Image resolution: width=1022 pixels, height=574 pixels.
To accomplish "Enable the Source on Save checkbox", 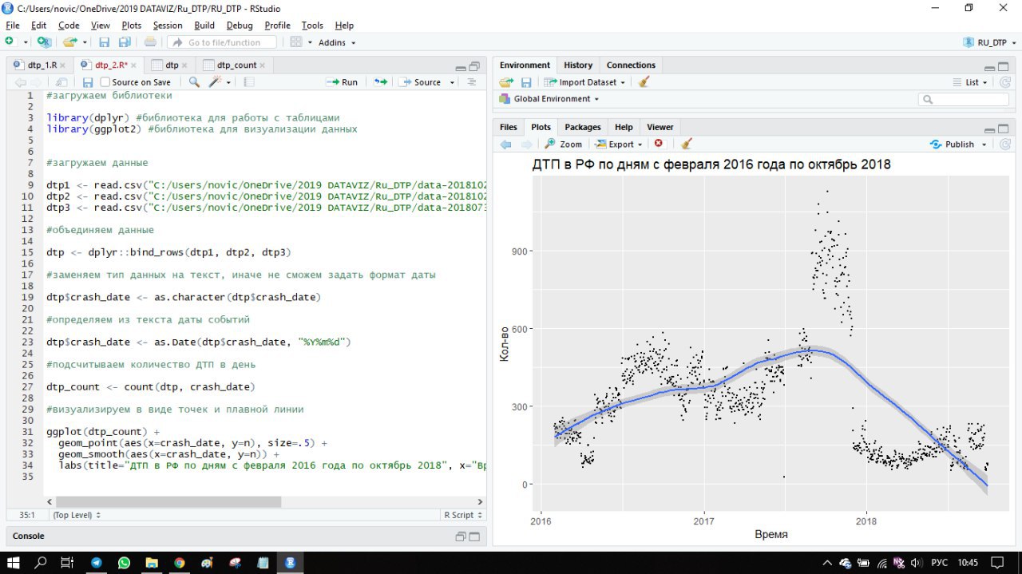I will tap(105, 82).
